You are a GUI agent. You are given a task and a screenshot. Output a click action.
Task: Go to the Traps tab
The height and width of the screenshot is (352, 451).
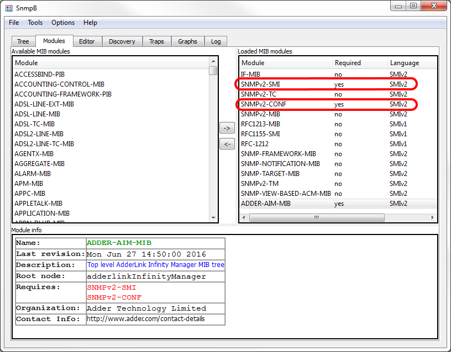click(x=156, y=41)
